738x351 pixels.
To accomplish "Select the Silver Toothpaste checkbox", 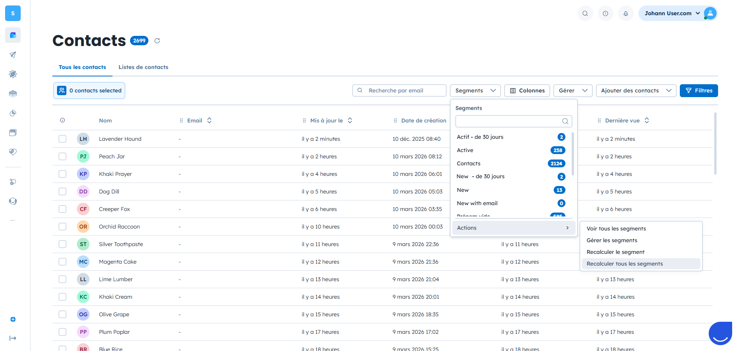I will [x=62, y=244].
